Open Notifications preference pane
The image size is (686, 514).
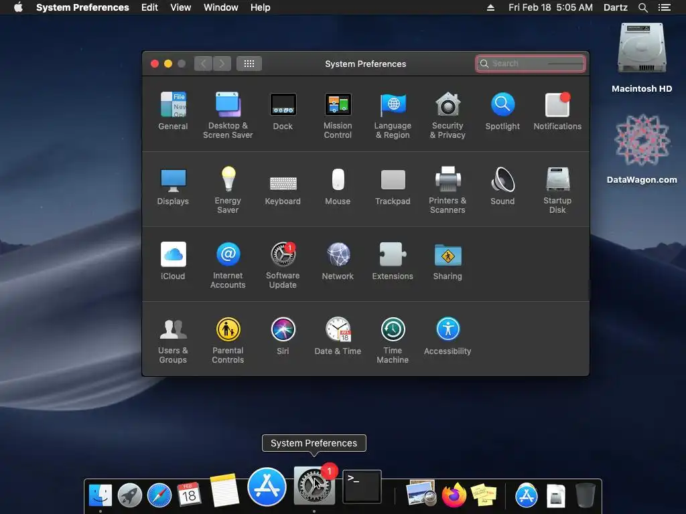tap(557, 110)
